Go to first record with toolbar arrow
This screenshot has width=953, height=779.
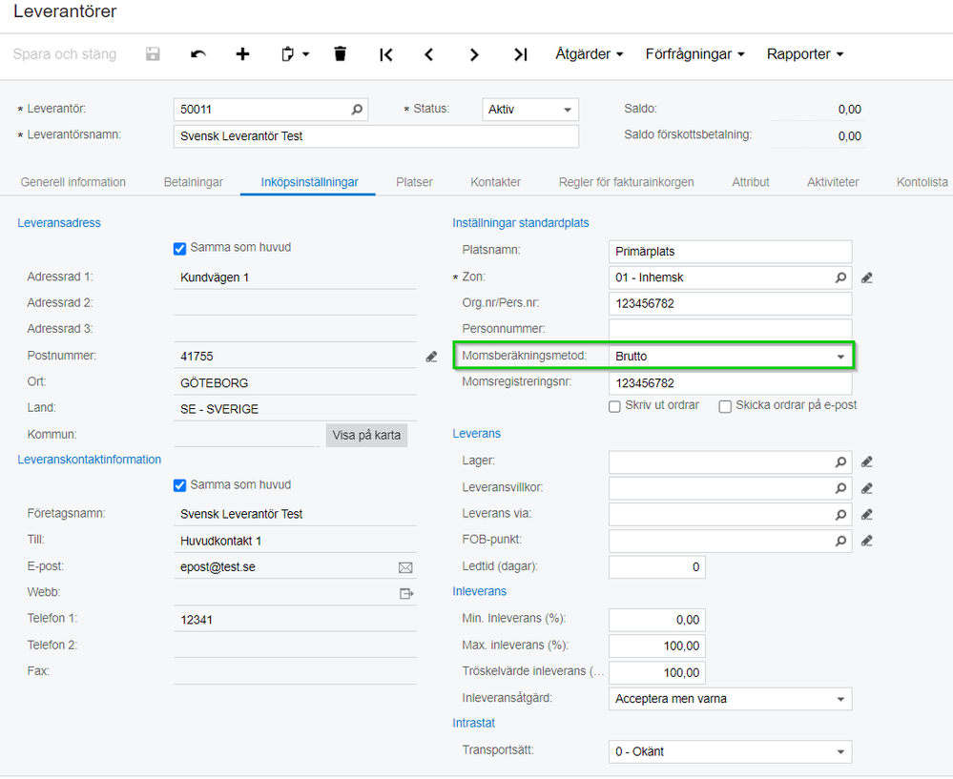pos(385,54)
